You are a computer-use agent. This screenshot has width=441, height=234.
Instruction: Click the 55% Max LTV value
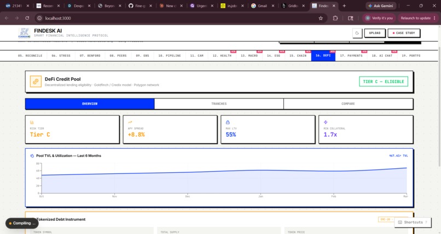point(231,134)
